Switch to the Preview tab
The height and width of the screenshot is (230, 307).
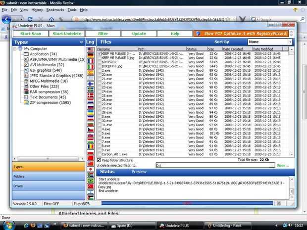click(x=139, y=172)
